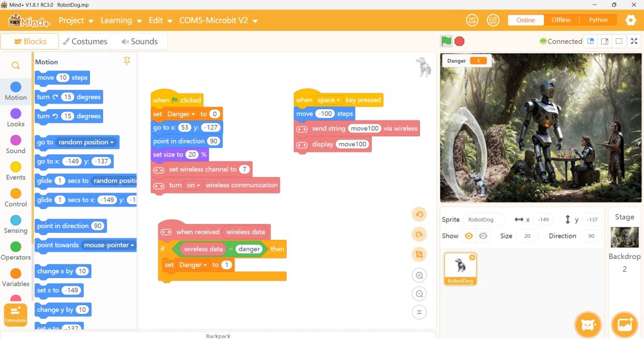
Task: Undo the last workspace change
Action: click(x=419, y=215)
